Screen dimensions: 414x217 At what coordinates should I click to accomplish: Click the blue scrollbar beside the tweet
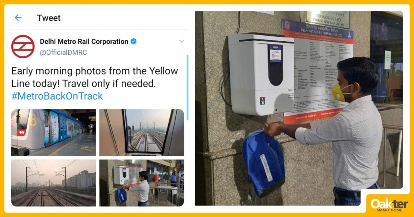coord(188,87)
